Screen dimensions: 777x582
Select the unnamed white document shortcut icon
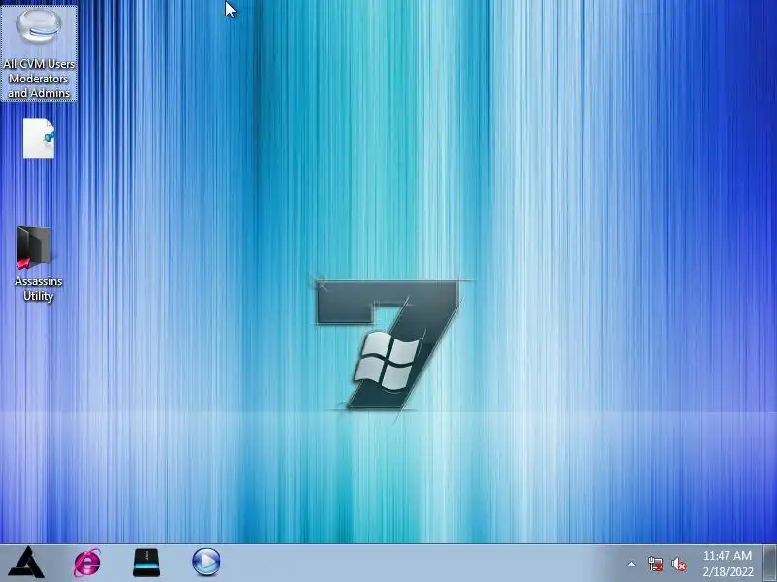39,139
